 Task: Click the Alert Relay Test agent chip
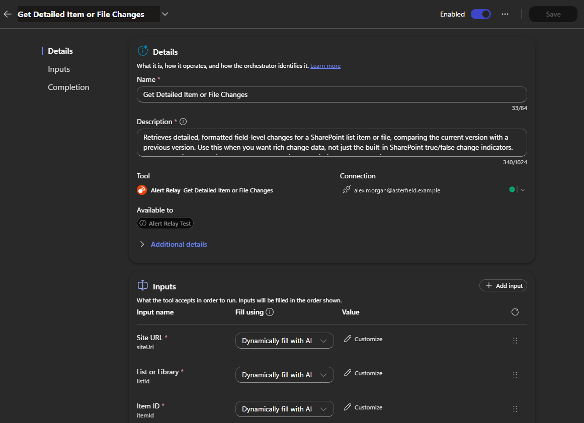point(165,223)
